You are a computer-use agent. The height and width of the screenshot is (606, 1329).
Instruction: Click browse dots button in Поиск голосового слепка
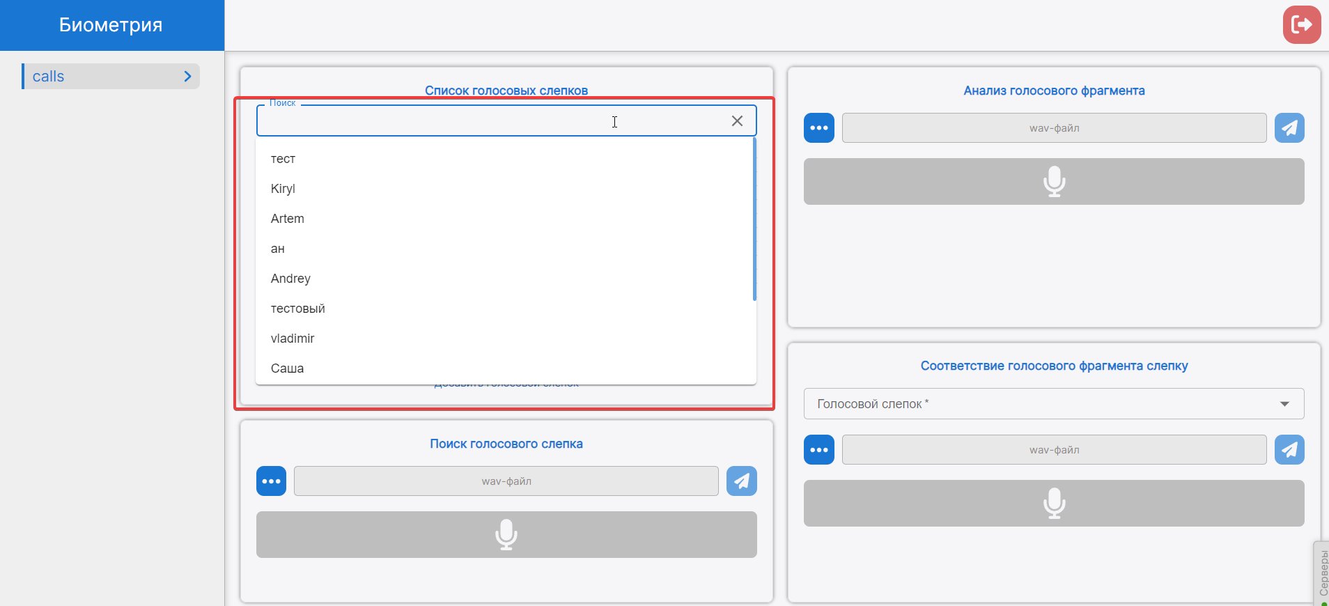[x=271, y=481]
